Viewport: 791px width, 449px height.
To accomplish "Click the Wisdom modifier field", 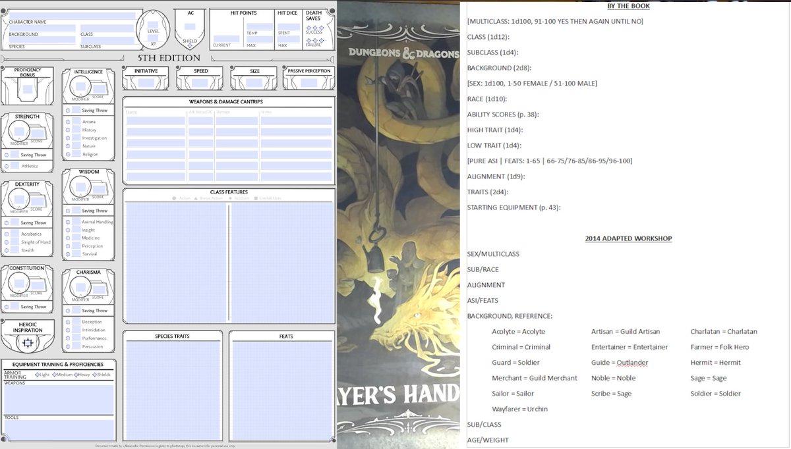I will pos(79,188).
